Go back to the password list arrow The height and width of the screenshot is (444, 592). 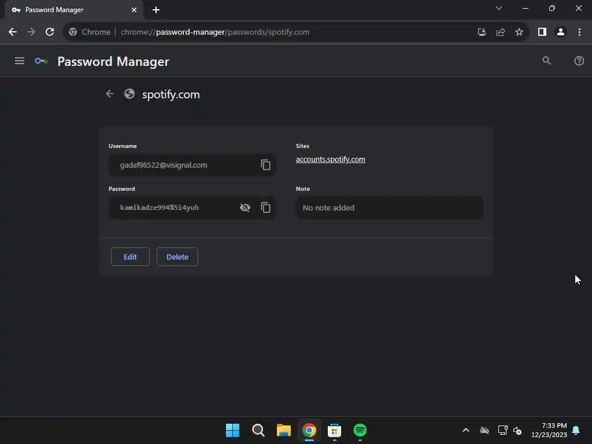[110, 94]
